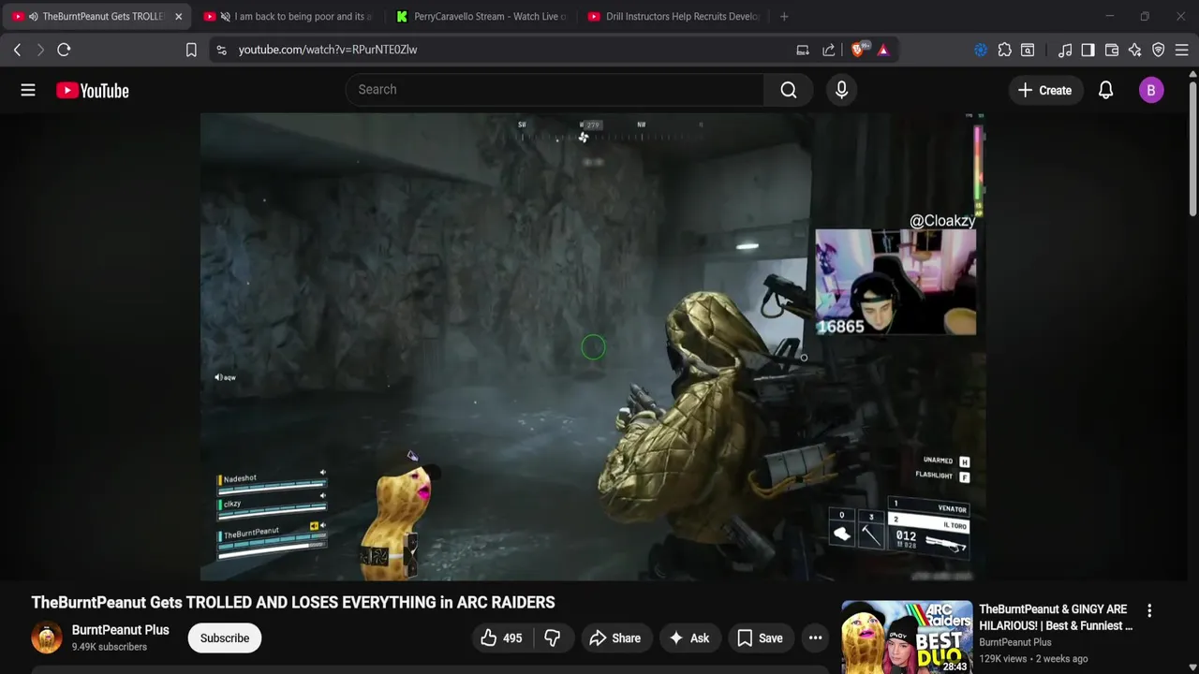Click the '9.49K subscribers' text
This screenshot has height=674, width=1199.
coord(110,647)
